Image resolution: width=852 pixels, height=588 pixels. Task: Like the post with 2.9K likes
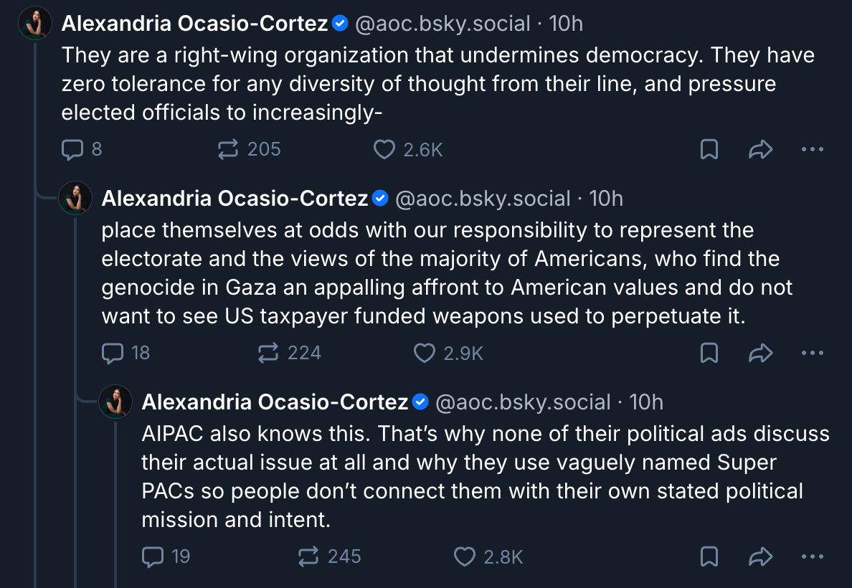pyautogui.click(x=425, y=353)
